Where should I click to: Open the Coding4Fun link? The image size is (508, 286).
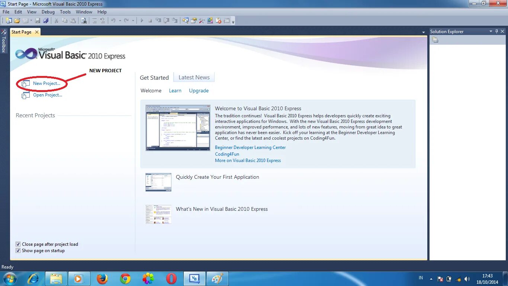point(227,154)
